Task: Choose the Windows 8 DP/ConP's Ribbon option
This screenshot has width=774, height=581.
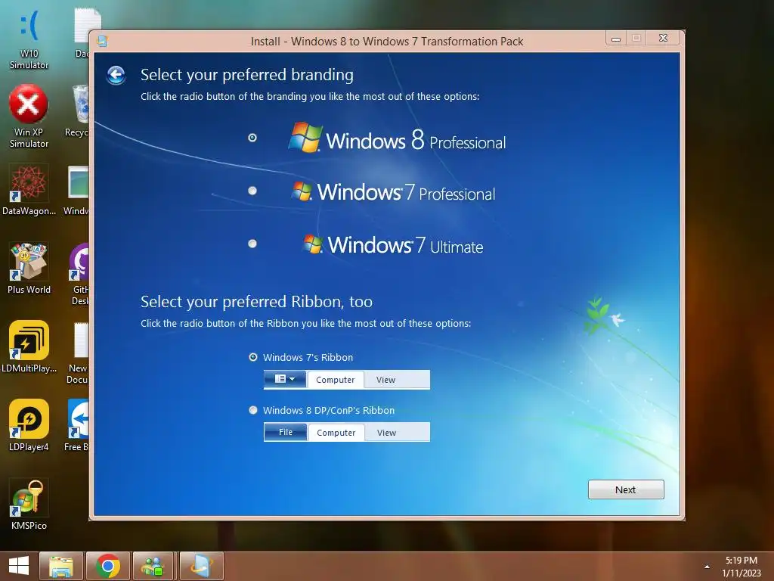Action: [253, 410]
